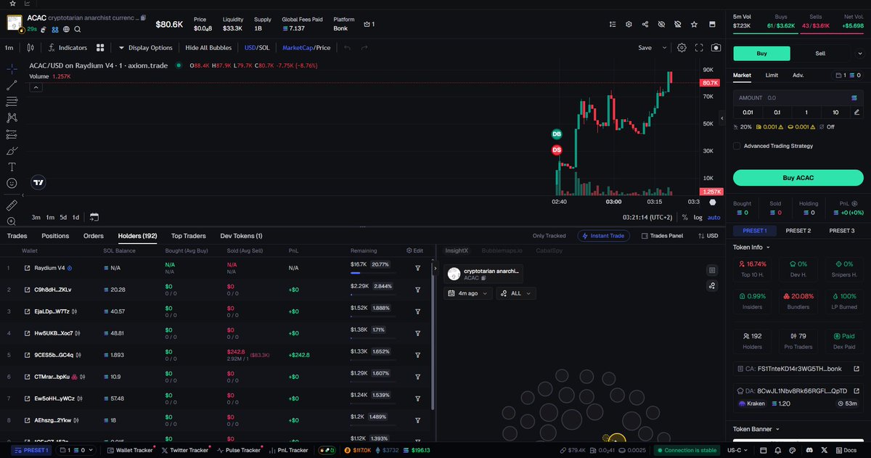Open the Trades Panel button
Screen dimensions: 871x458
pyautogui.click(x=661, y=236)
